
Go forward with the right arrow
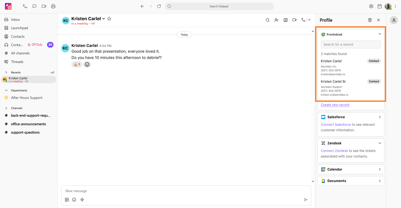[x=151, y=6]
